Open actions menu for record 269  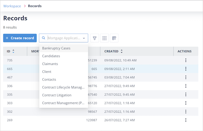[x=186, y=120]
